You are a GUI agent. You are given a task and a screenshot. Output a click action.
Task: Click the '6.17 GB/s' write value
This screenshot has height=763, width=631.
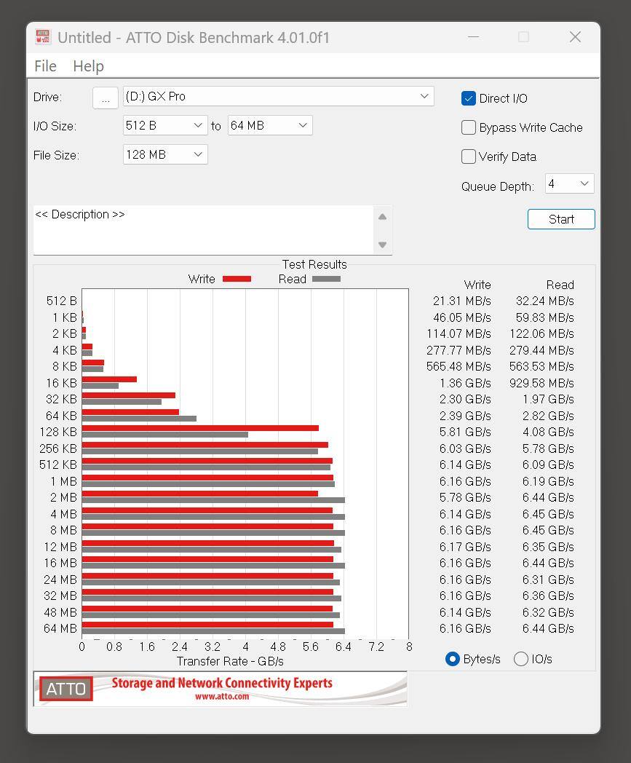(465, 547)
